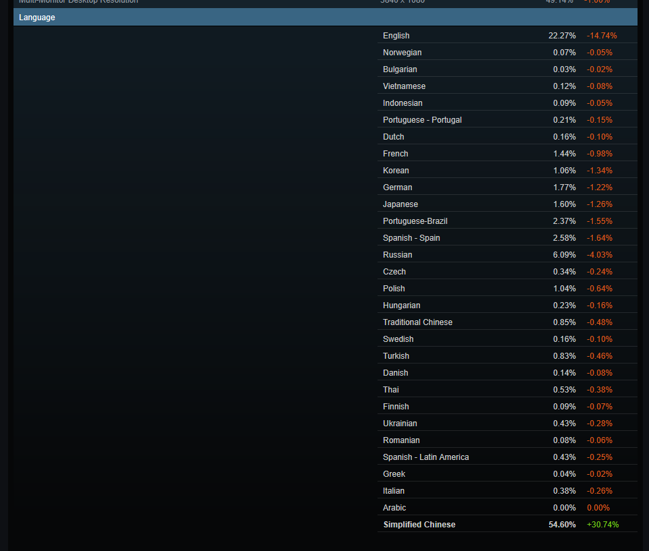The image size is (649, 551).
Task: Click Thai share value 0.53%
Action: [x=565, y=390]
